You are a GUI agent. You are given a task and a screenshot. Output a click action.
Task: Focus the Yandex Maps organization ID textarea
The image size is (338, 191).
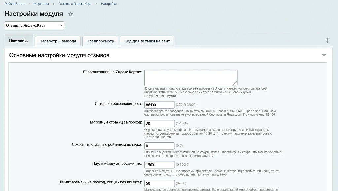(191, 78)
